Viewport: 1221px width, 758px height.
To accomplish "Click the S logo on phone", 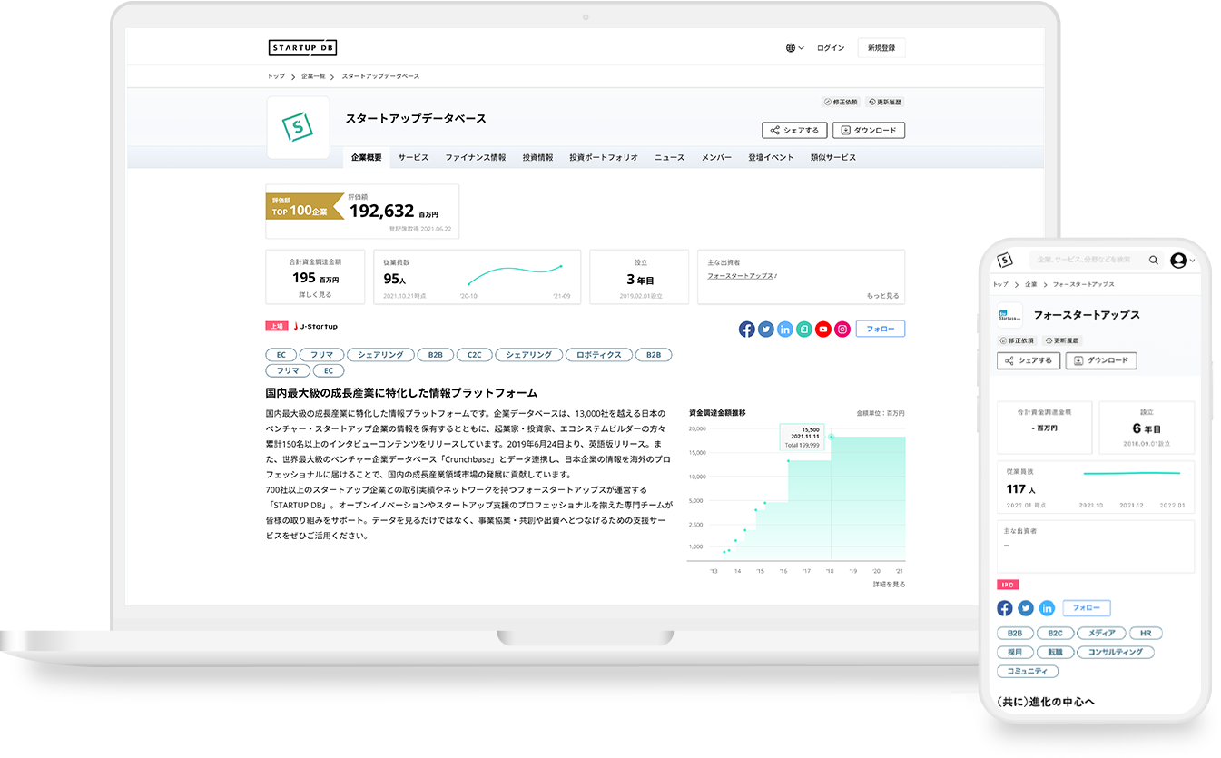I will pyautogui.click(x=1004, y=260).
